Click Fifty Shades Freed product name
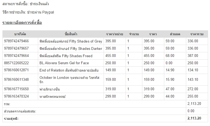Screen dimensions: 210x126 66,56
